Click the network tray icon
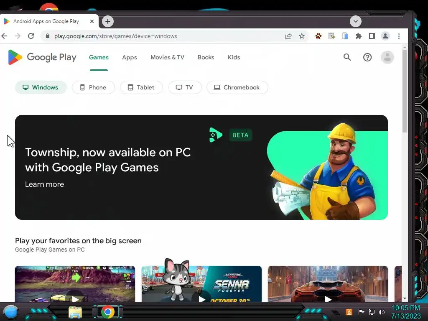Viewport: 428px width, 321px height. click(372, 312)
